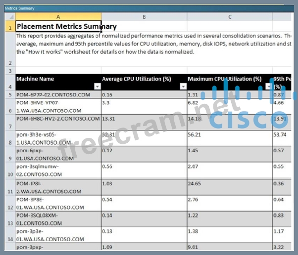Select the Placement Metrics Summary title cell

coord(67,27)
